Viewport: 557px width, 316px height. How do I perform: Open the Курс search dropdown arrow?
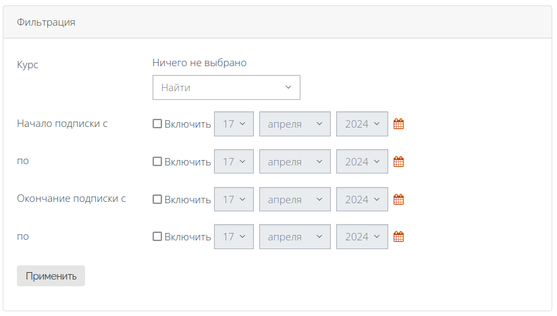tap(288, 87)
